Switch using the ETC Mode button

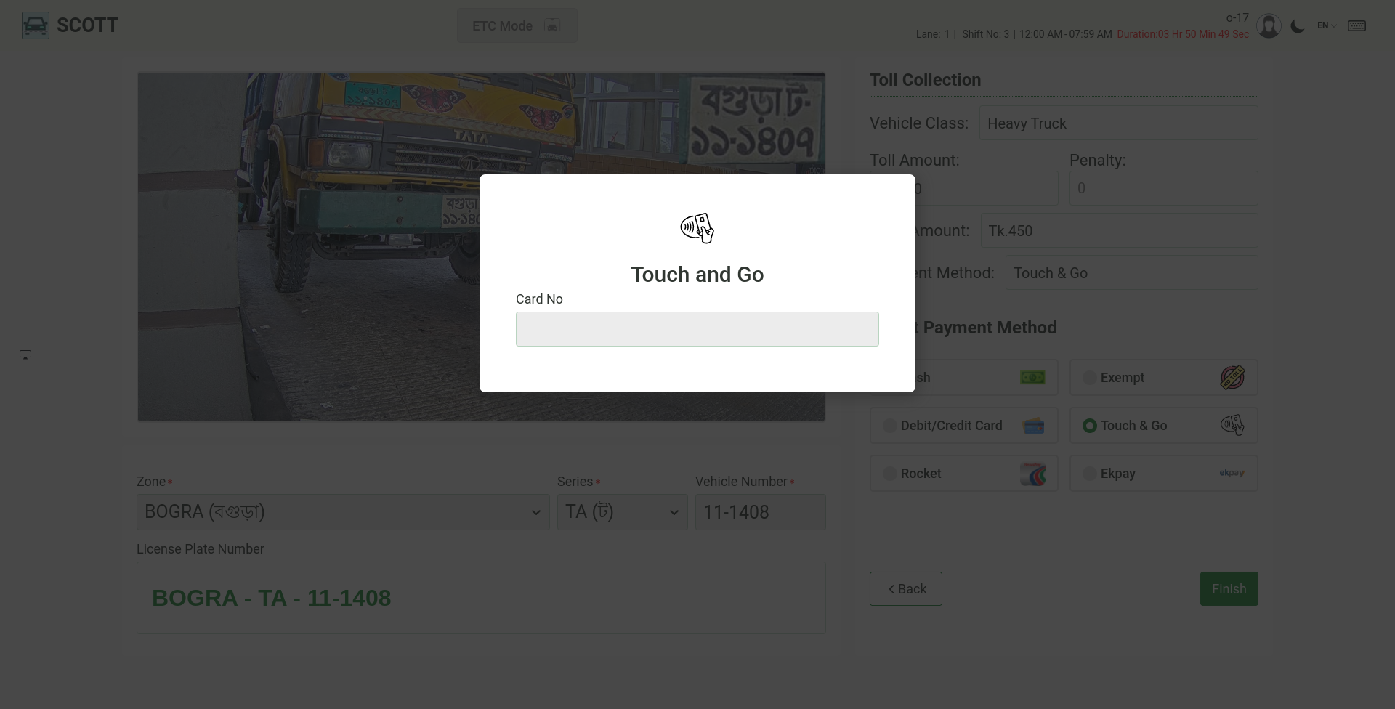coord(517,25)
